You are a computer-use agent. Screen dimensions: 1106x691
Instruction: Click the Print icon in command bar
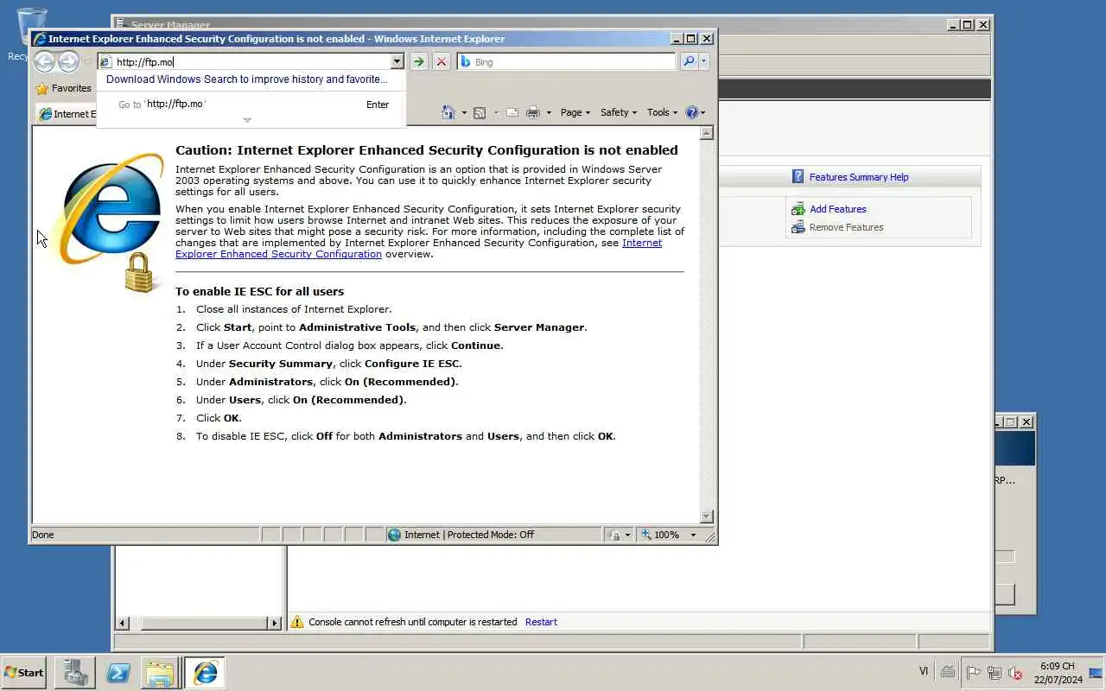[x=533, y=112]
